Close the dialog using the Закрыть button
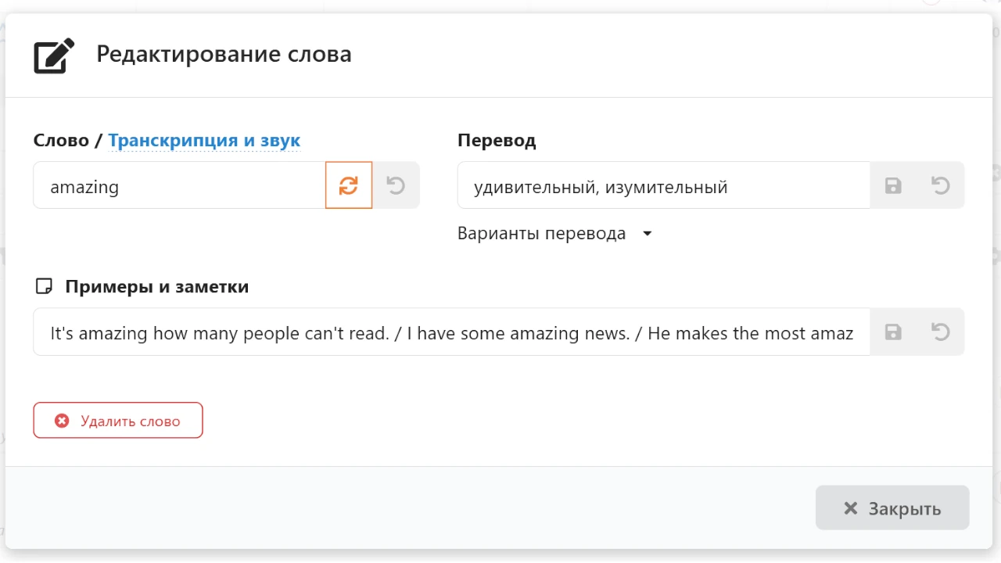This screenshot has width=1001, height=563. coord(892,508)
